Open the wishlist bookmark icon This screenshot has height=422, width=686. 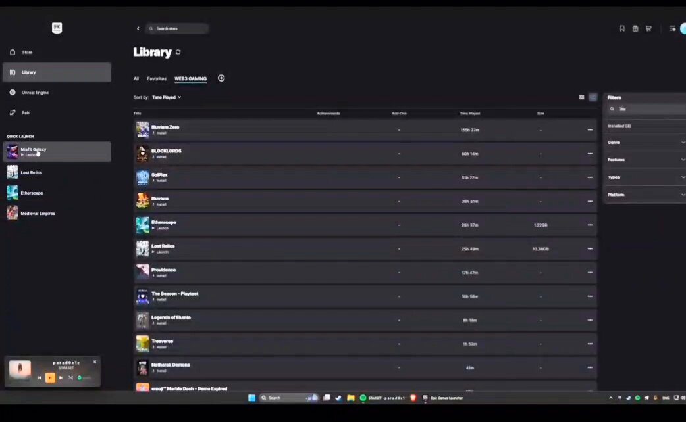click(621, 28)
